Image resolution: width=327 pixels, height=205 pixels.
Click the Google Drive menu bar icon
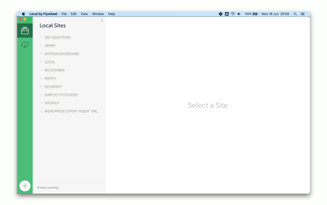[x=227, y=14]
